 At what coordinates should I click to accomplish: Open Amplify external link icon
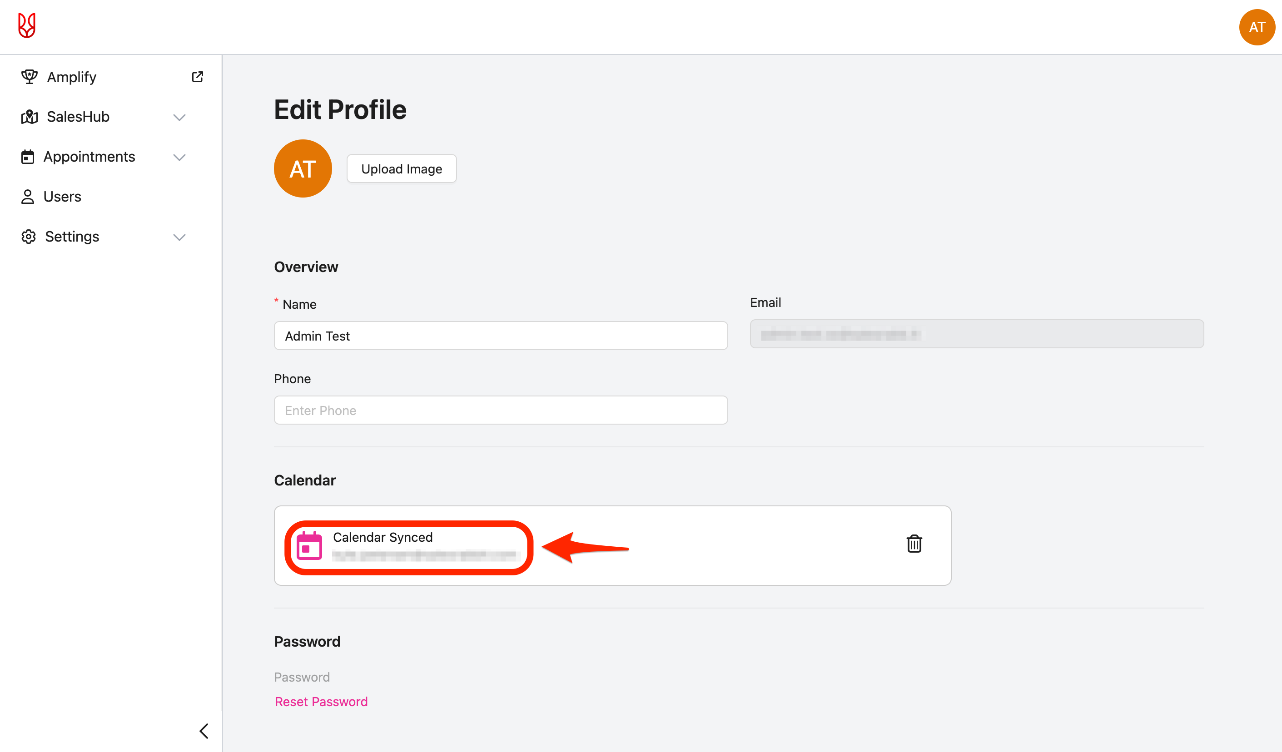[x=197, y=77]
